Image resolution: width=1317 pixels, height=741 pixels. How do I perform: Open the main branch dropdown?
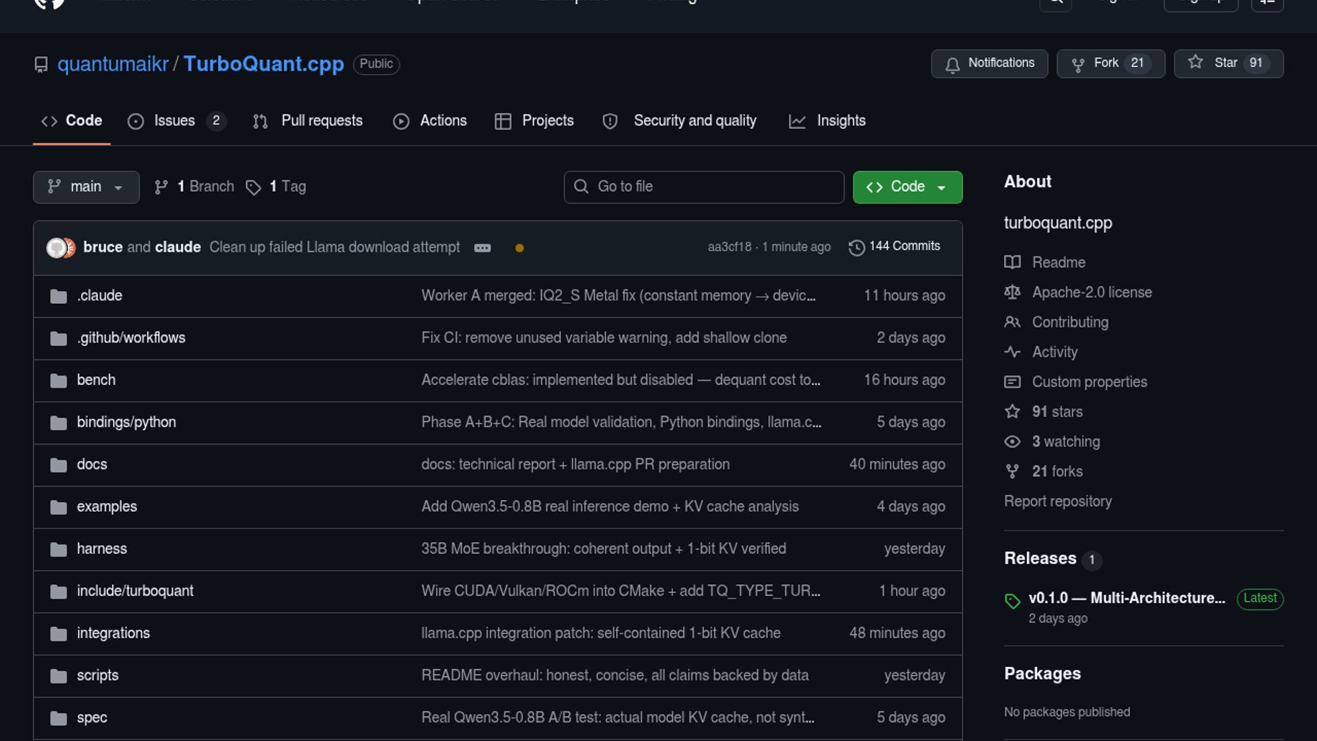[86, 187]
